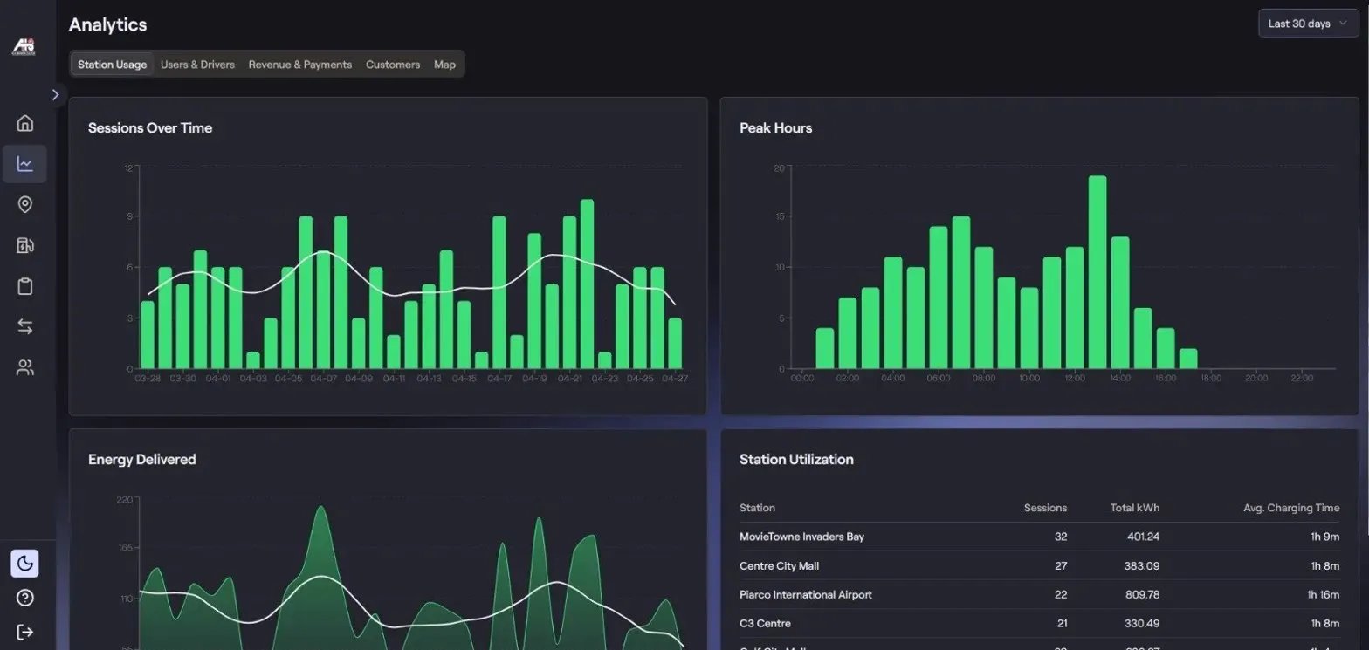Select the Analytics chart icon in sidebar
Screen dimensions: 1369x650
tap(24, 164)
